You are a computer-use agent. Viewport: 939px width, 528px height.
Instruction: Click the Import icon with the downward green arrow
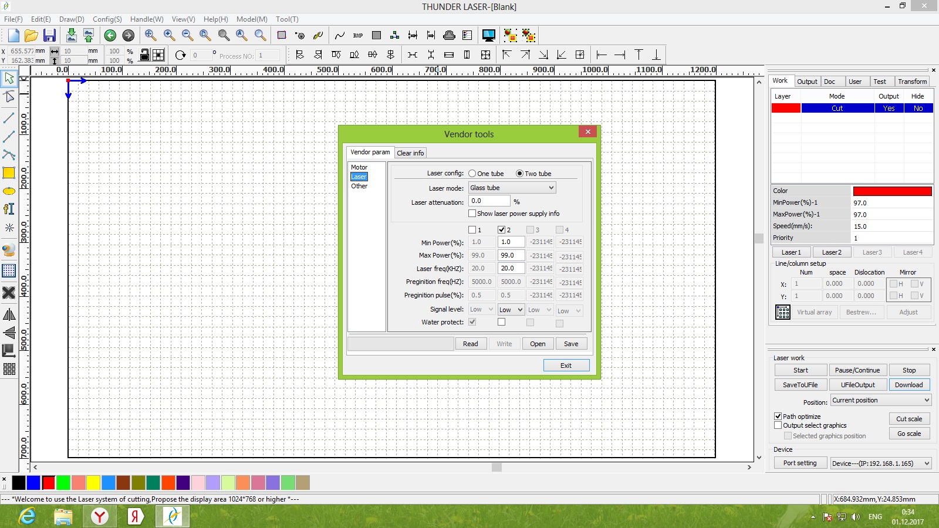(71, 35)
